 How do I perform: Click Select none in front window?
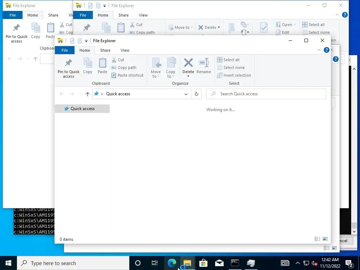pyautogui.click(x=231, y=67)
